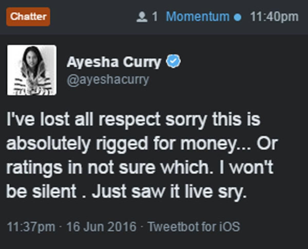
Task: Click the blue verified checkmark badge
Action: (x=174, y=62)
